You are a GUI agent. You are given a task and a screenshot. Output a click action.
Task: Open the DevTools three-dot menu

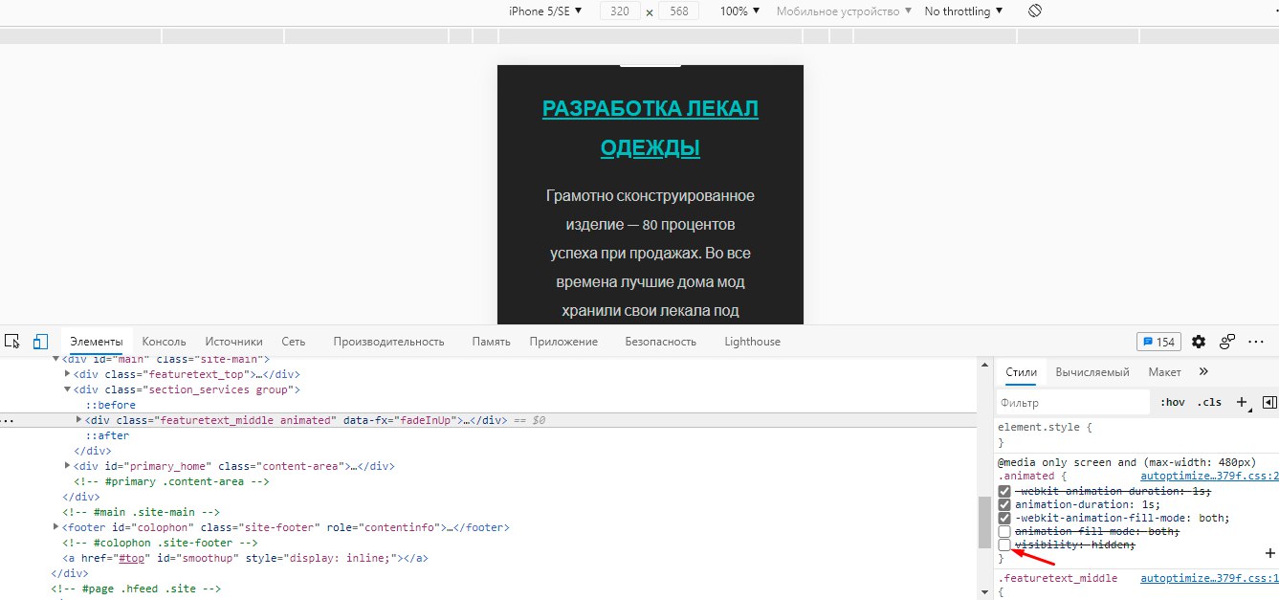(1257, 342)
